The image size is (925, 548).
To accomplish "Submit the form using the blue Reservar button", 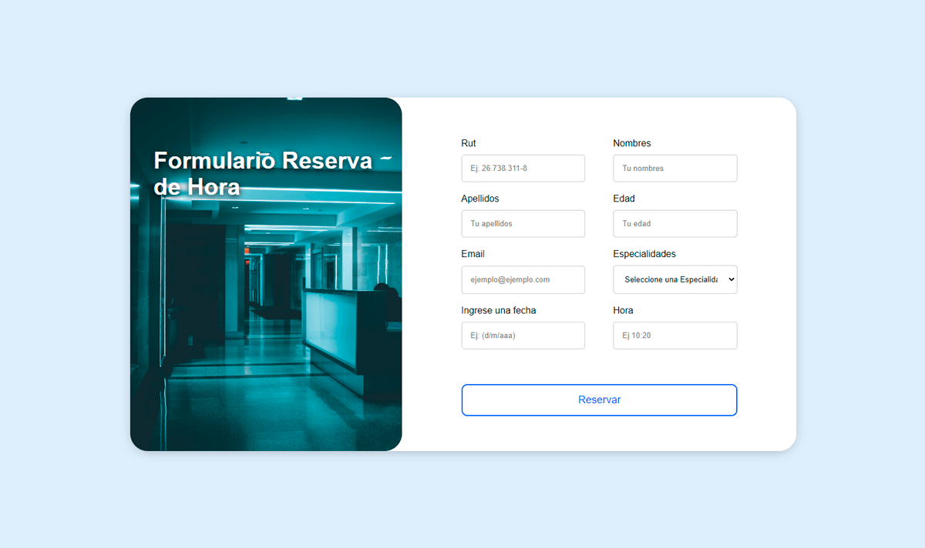I will [x=599, y=399].
